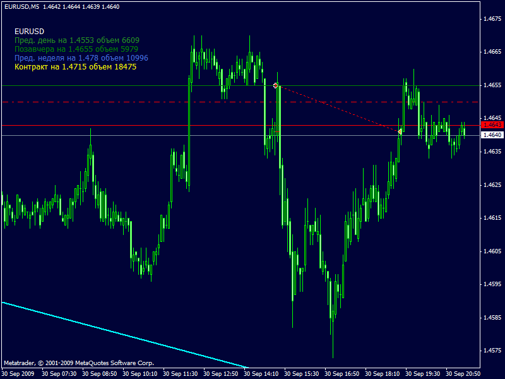The height and width of the screenshot is (379, 505).
Task: Click the chart header EURUSD,M5 quote text
Action: pos(62,7)
